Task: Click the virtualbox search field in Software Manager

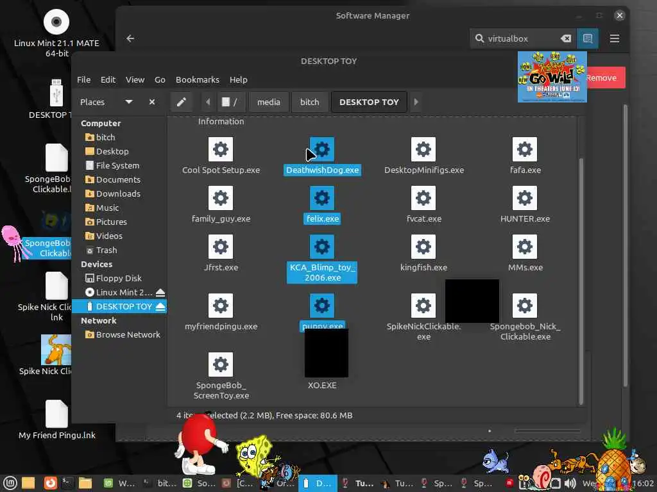Action: pos(523,38)
